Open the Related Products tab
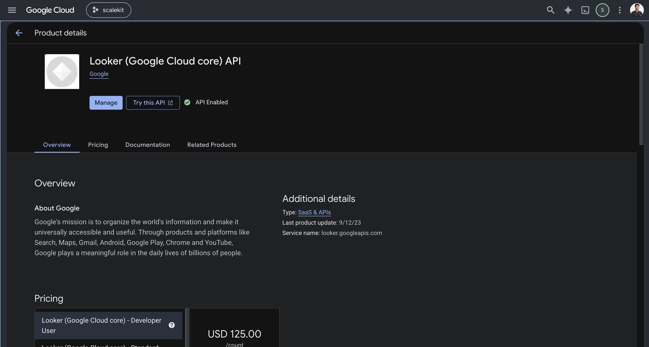 coord(212,145)
